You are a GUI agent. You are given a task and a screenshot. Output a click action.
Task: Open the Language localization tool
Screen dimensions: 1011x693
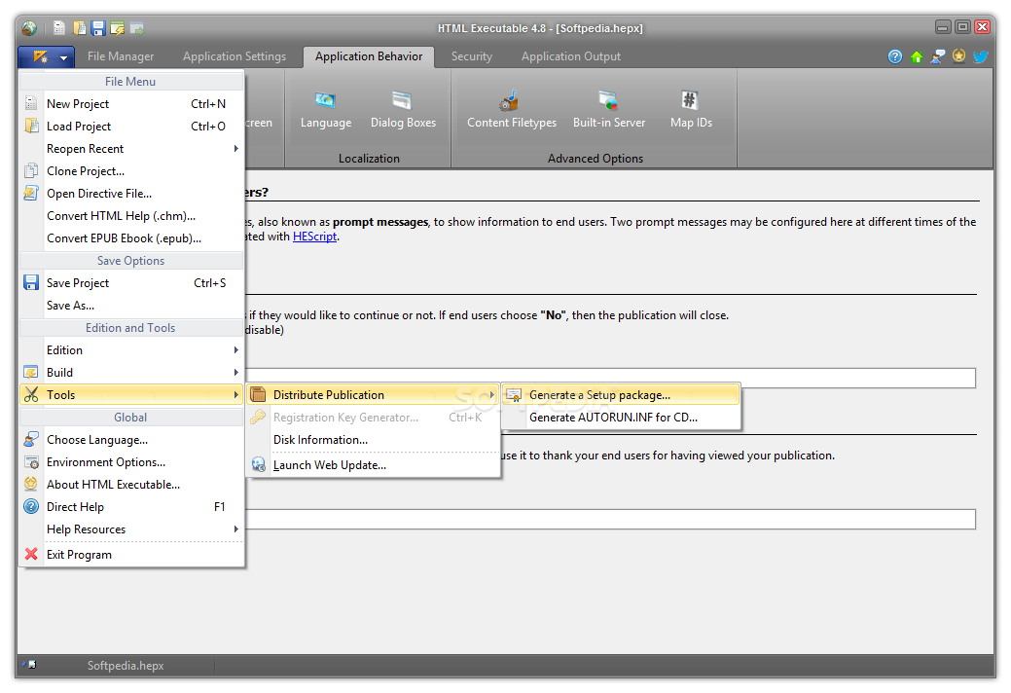(326, 110)
